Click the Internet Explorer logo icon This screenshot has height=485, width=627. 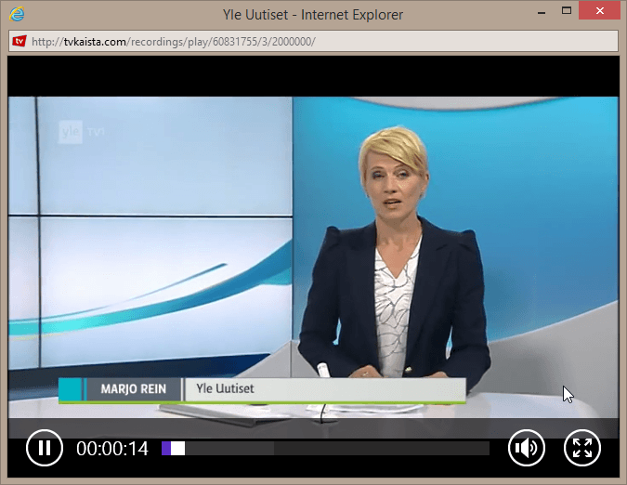(17, 14)
